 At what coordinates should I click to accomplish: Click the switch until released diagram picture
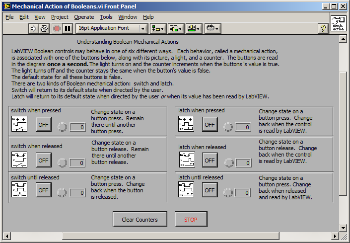pos(19,189)
